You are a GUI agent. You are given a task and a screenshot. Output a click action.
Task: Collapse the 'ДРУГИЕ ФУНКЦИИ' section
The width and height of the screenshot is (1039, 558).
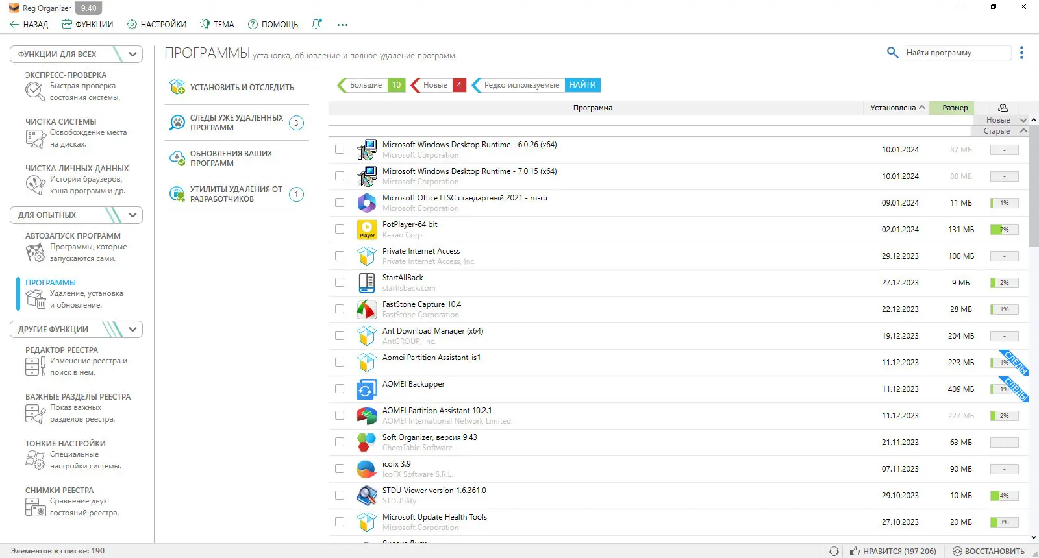point(132,329)
